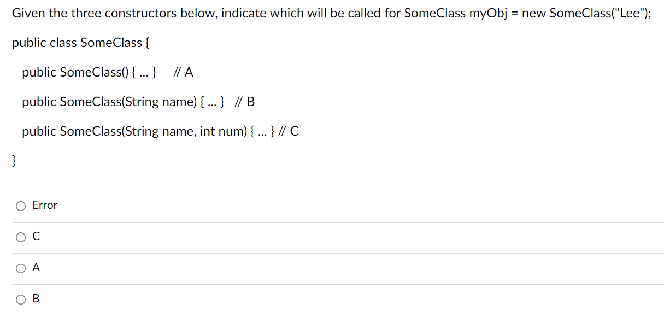Click the constructor line marked // B
Screen dimensions: 664x327
coord(139,101)
